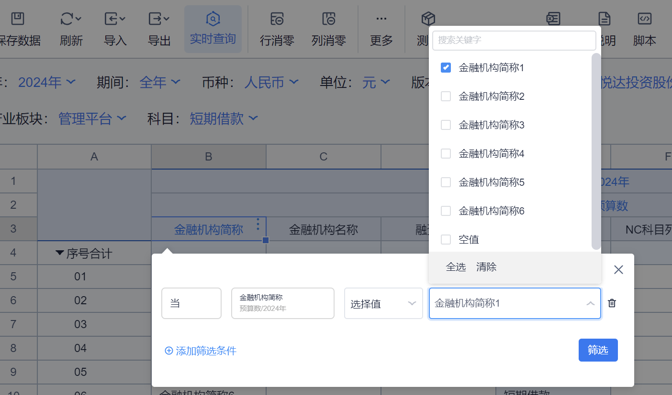This screenshot has width=672, height=395.
Task: Open the 选择值 condition type dropdown
Action: click(x=383, y=304)
